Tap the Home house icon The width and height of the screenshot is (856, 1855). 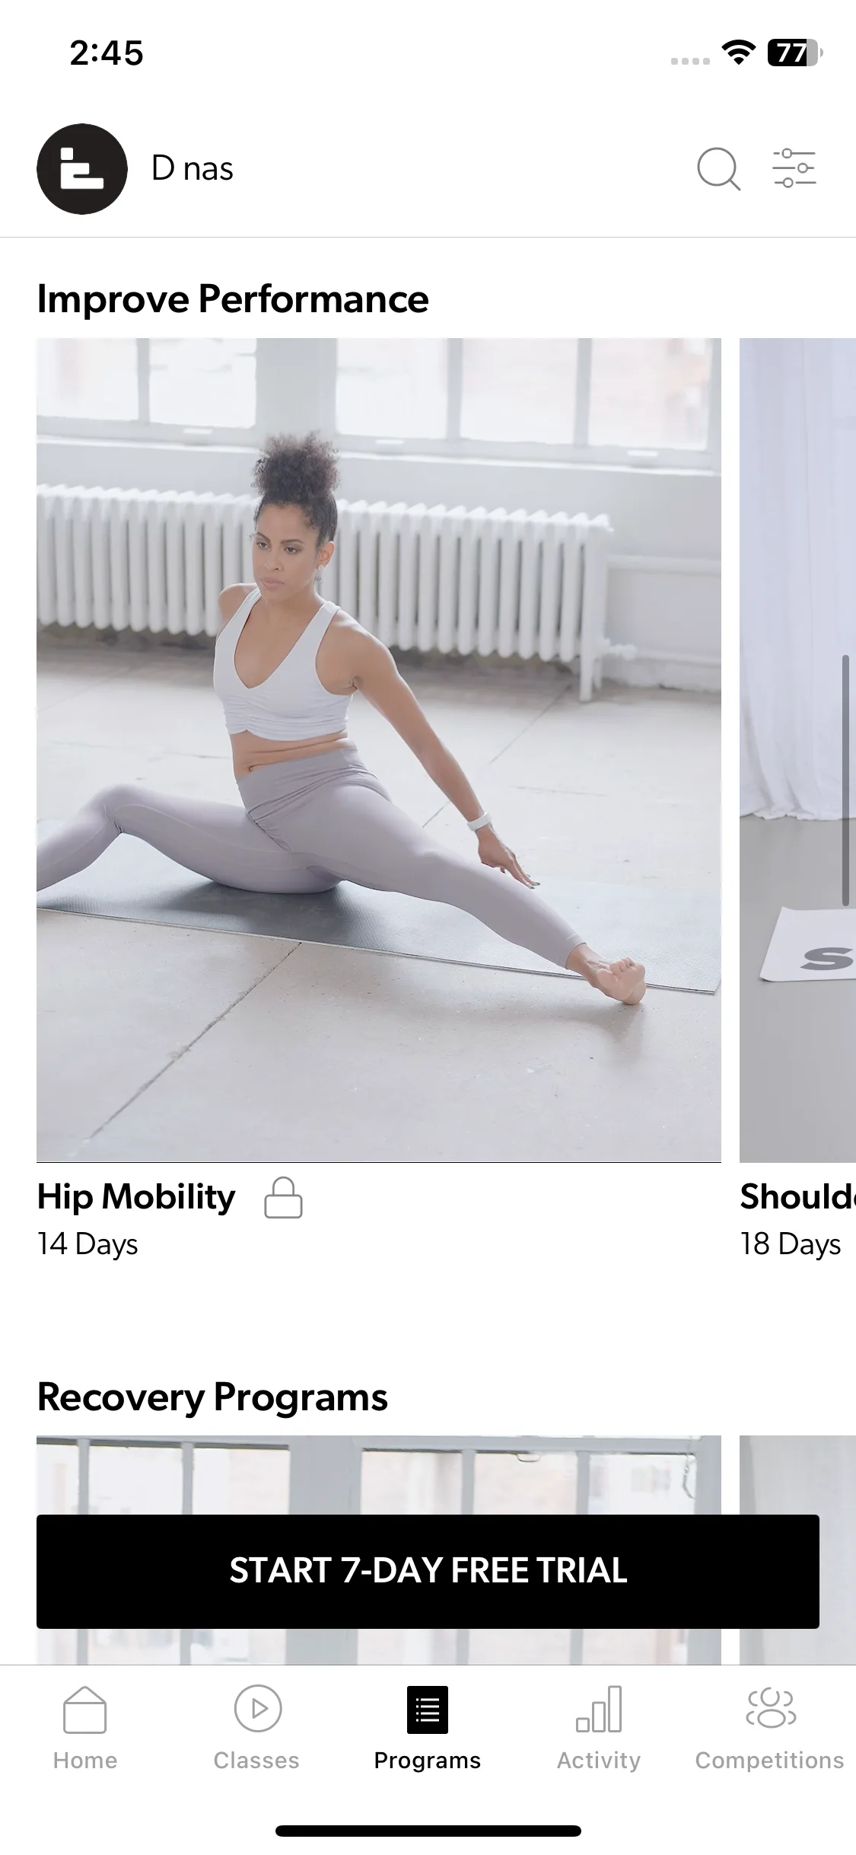click(85, 1709)
